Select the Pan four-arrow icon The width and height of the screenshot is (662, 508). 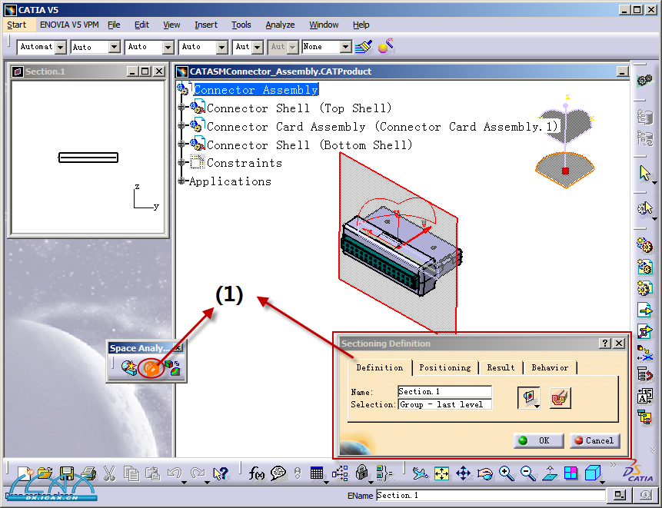pos(463,473)
